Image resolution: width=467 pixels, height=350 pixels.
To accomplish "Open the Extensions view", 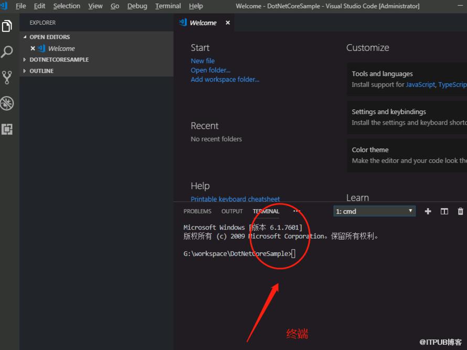I will pyautogui.click(x=7, y=129).
